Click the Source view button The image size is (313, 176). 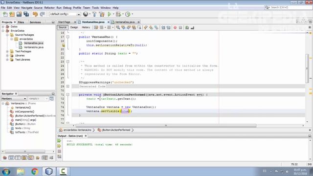pos(63,27)
